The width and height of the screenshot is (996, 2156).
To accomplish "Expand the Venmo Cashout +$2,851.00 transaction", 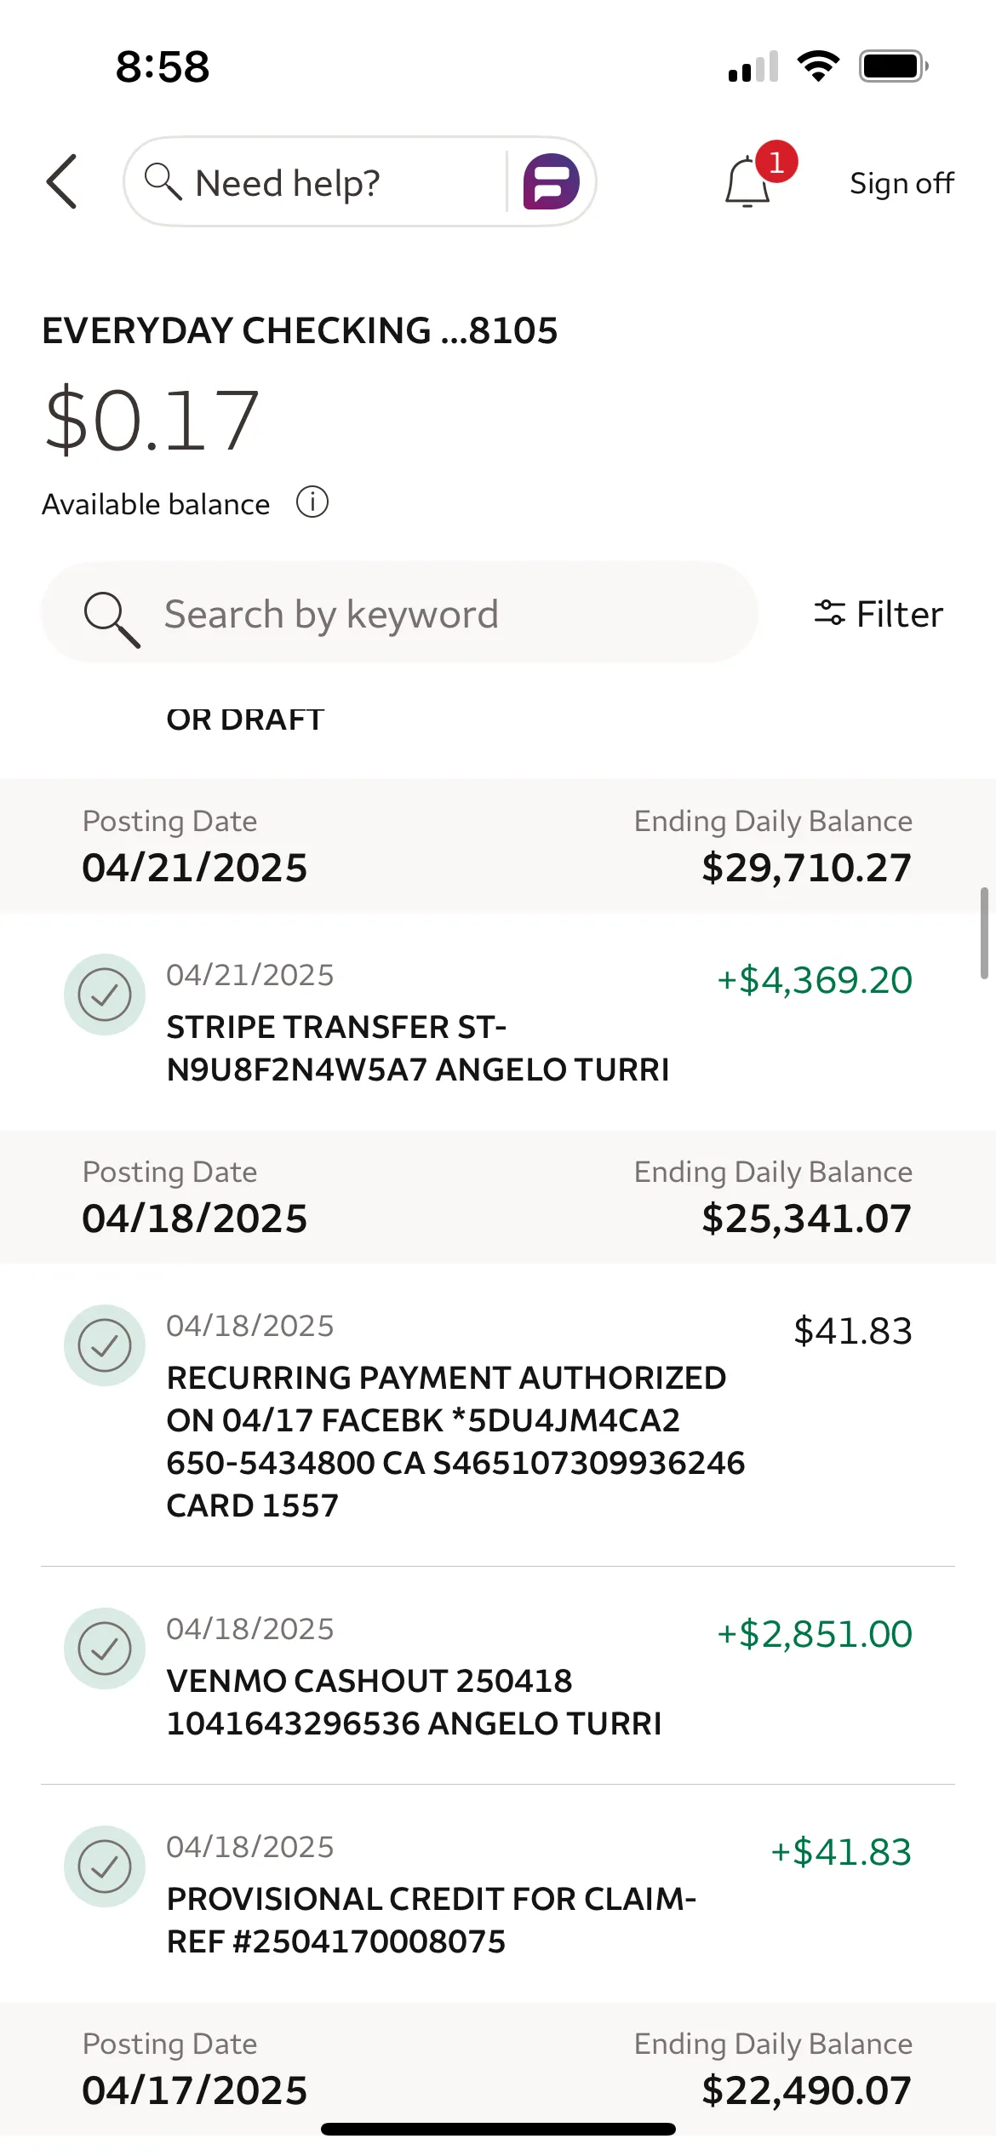I will click(511, 1679).
